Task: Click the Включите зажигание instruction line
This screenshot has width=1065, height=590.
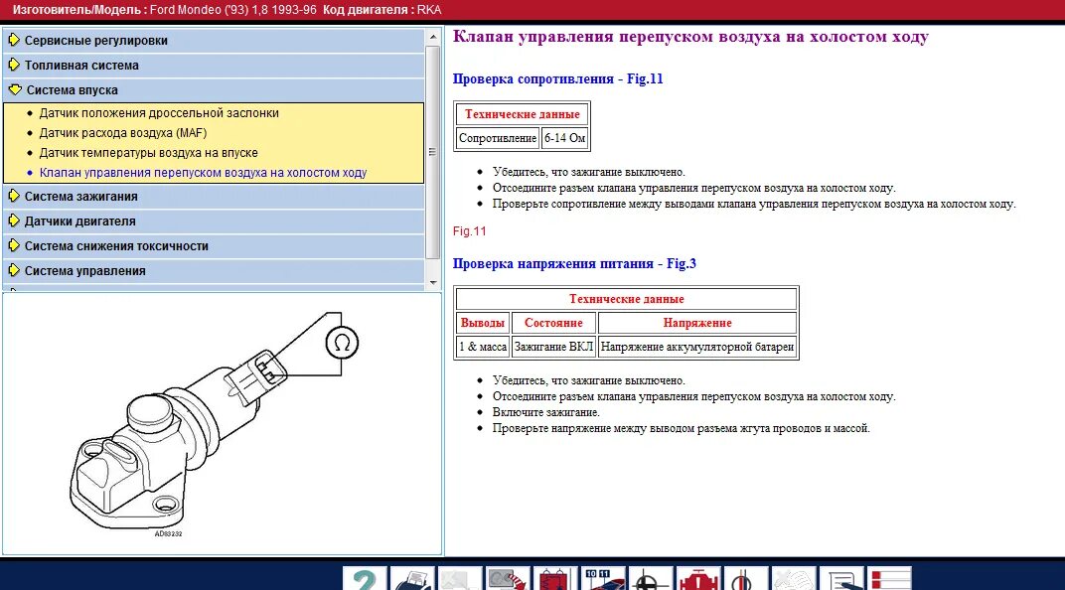Action: pos(546,412)
